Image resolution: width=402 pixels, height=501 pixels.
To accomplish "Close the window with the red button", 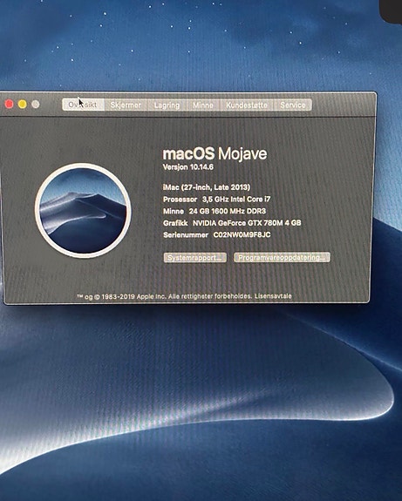I will [x=10, y=104].
